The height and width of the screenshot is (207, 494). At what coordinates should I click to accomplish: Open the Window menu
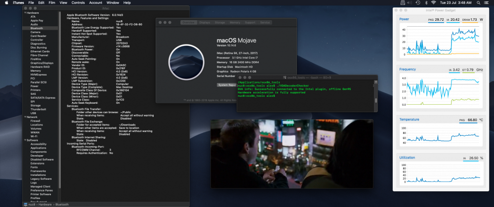113,2
